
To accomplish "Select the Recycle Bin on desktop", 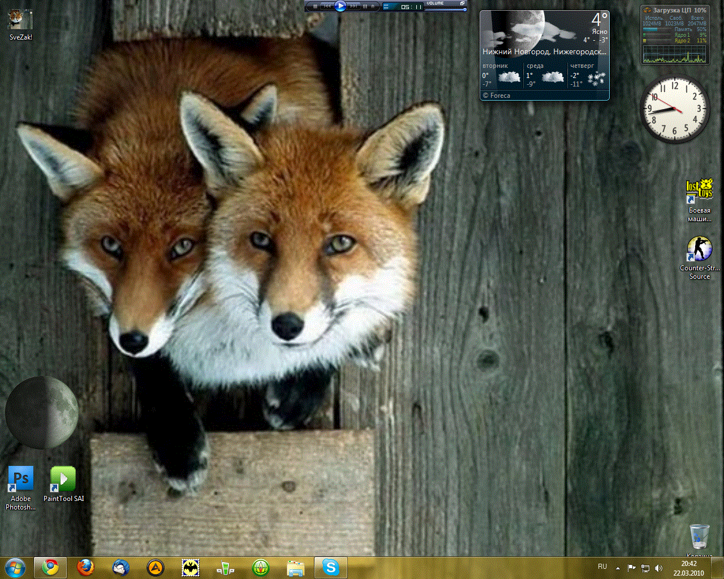I will 700,536.
